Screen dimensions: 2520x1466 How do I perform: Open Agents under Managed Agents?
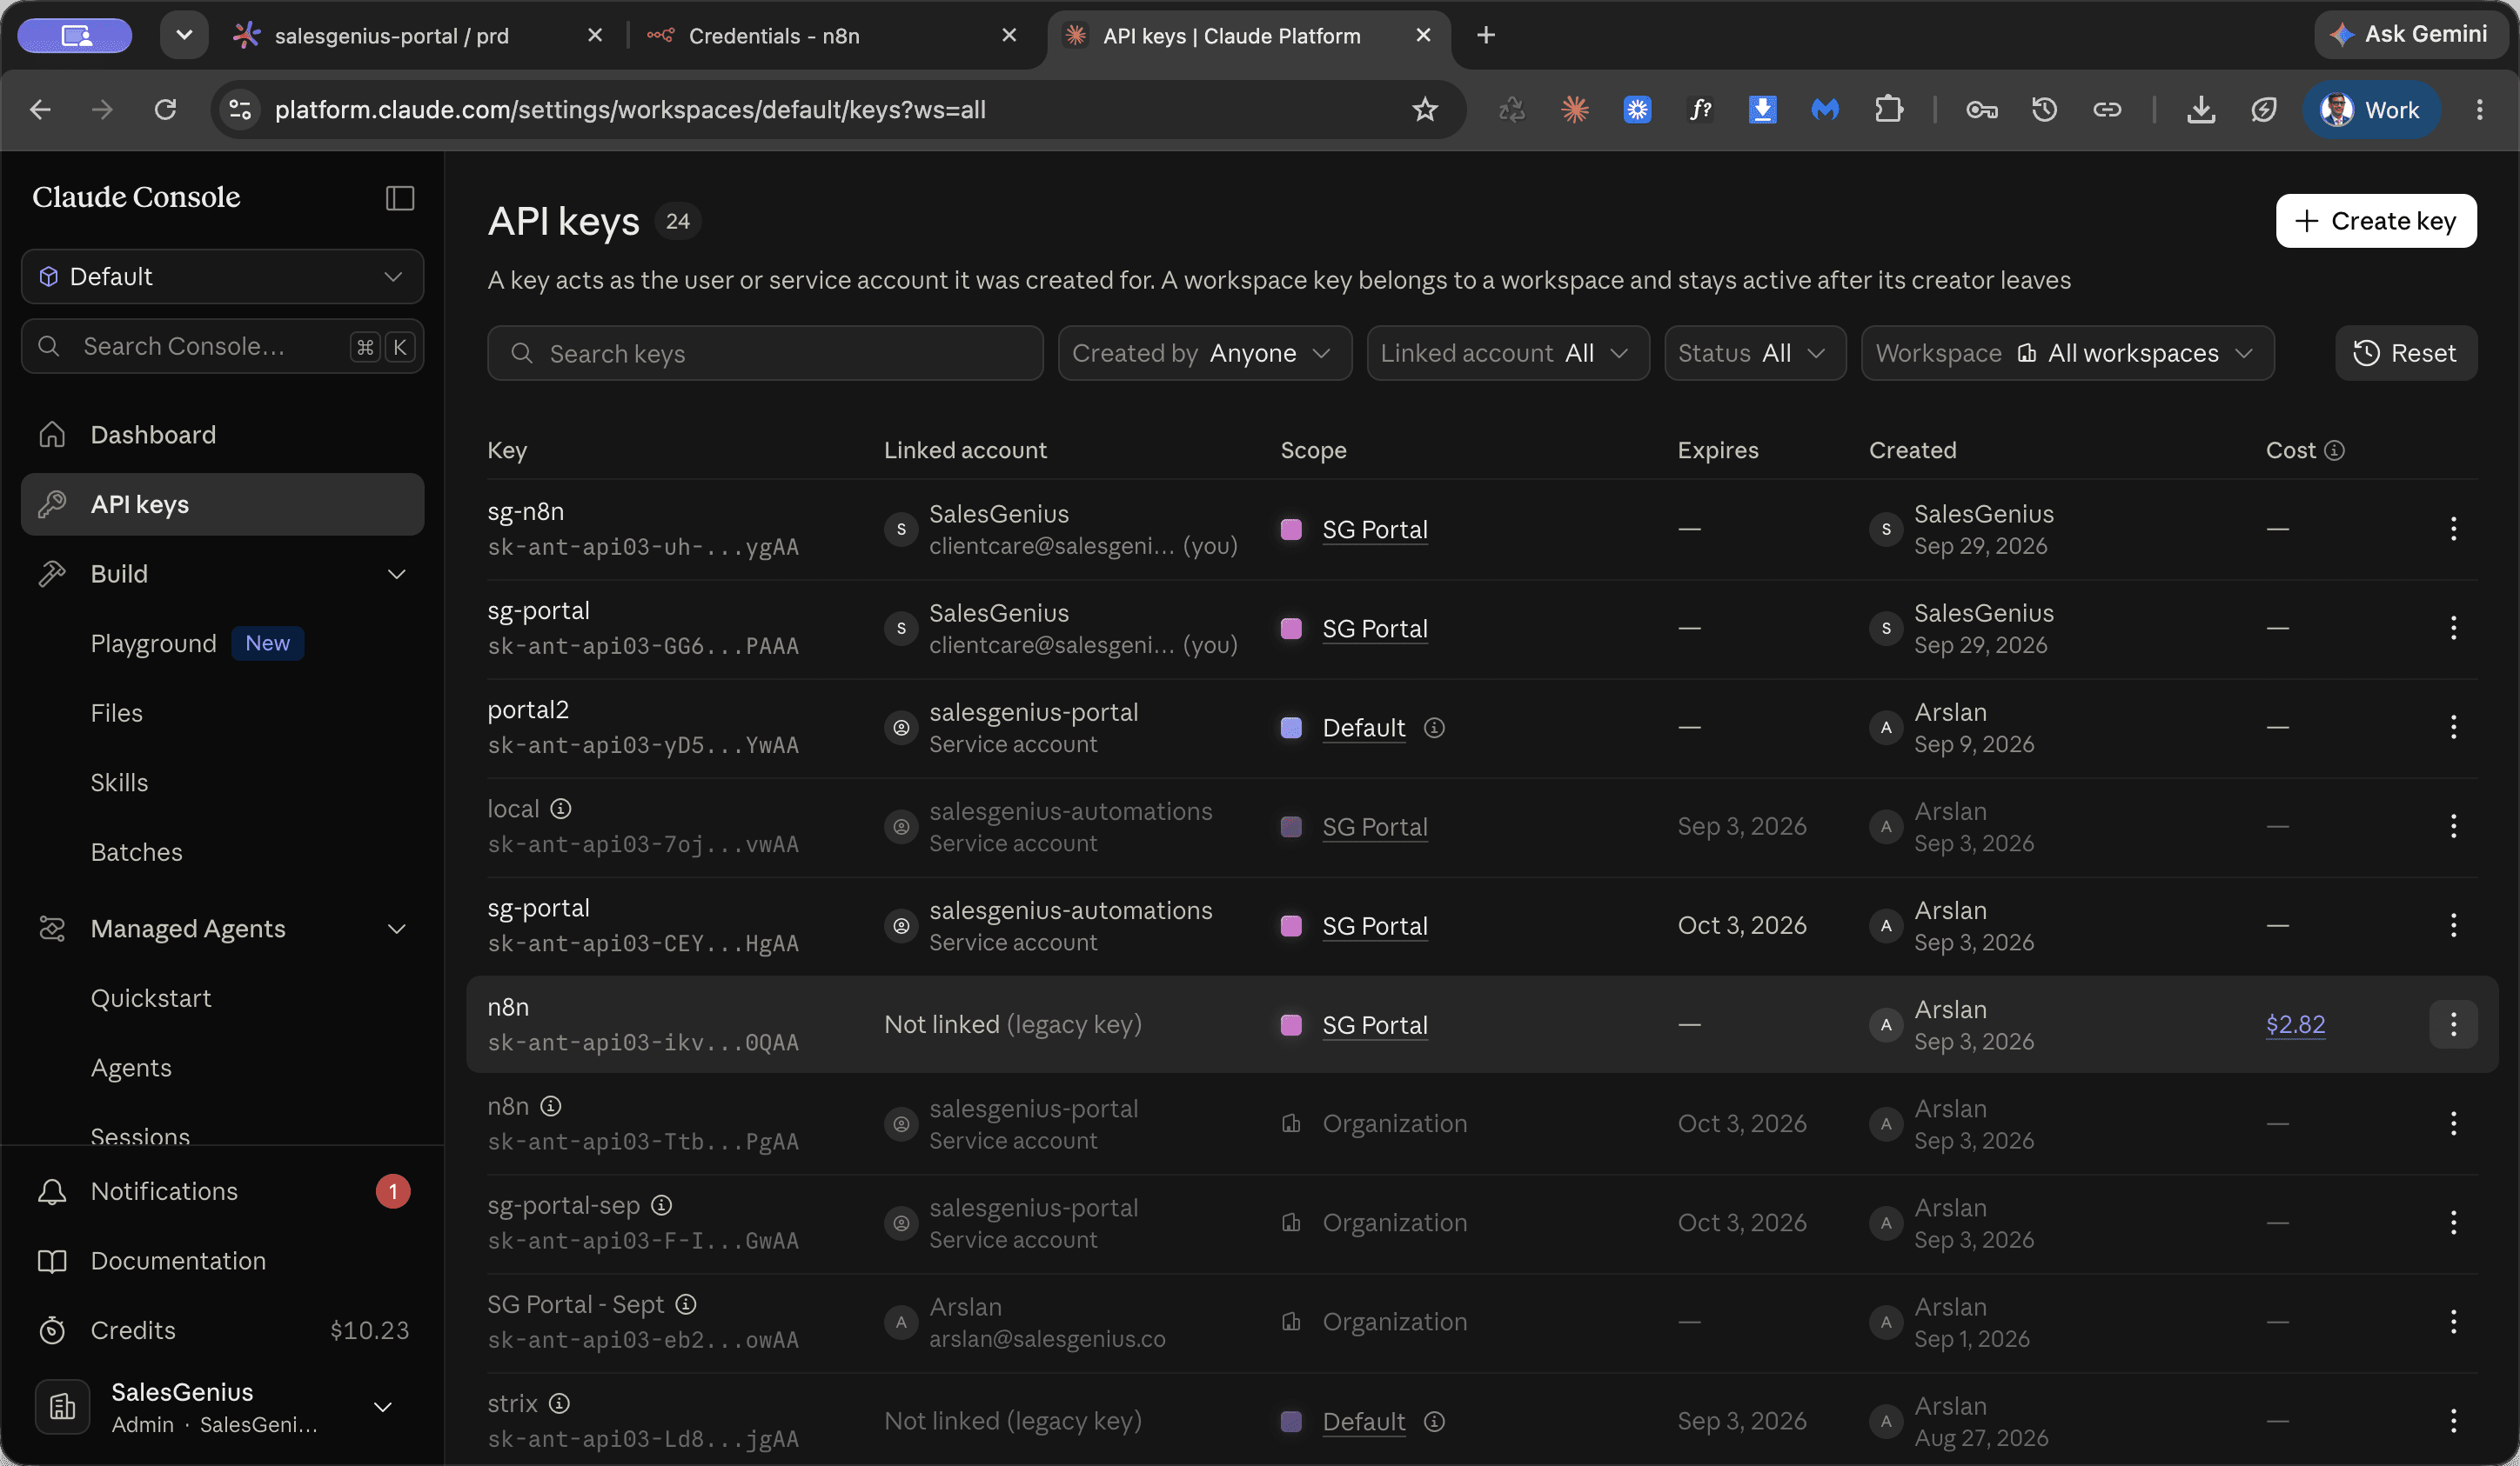pos(131,1069)
